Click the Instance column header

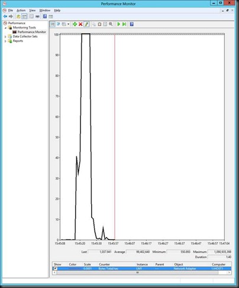[x=142, y=264]
